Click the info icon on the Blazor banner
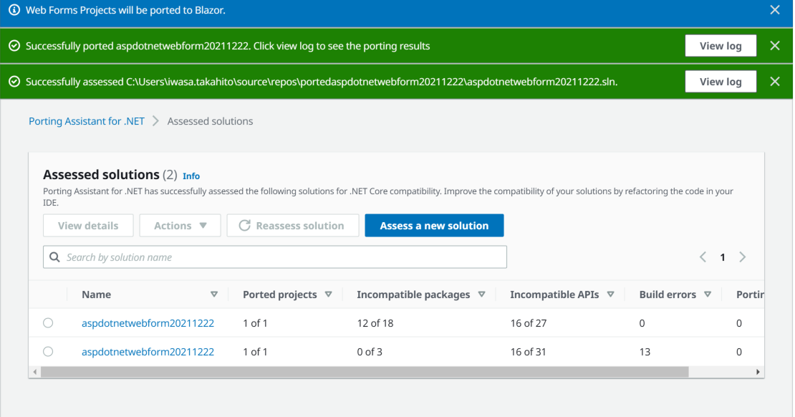The height and width of the screenshot is (417, 795). tap(15, 10)
